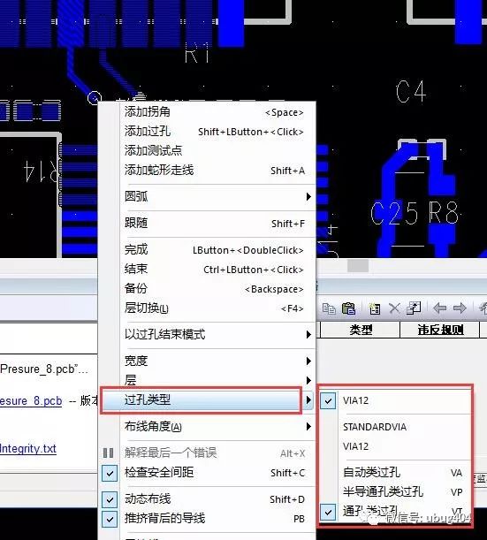Viewport: 487px width, 540px height.
Task: Click the horizontal scrollbar thumb below PCB view
Action: point(358,265)
